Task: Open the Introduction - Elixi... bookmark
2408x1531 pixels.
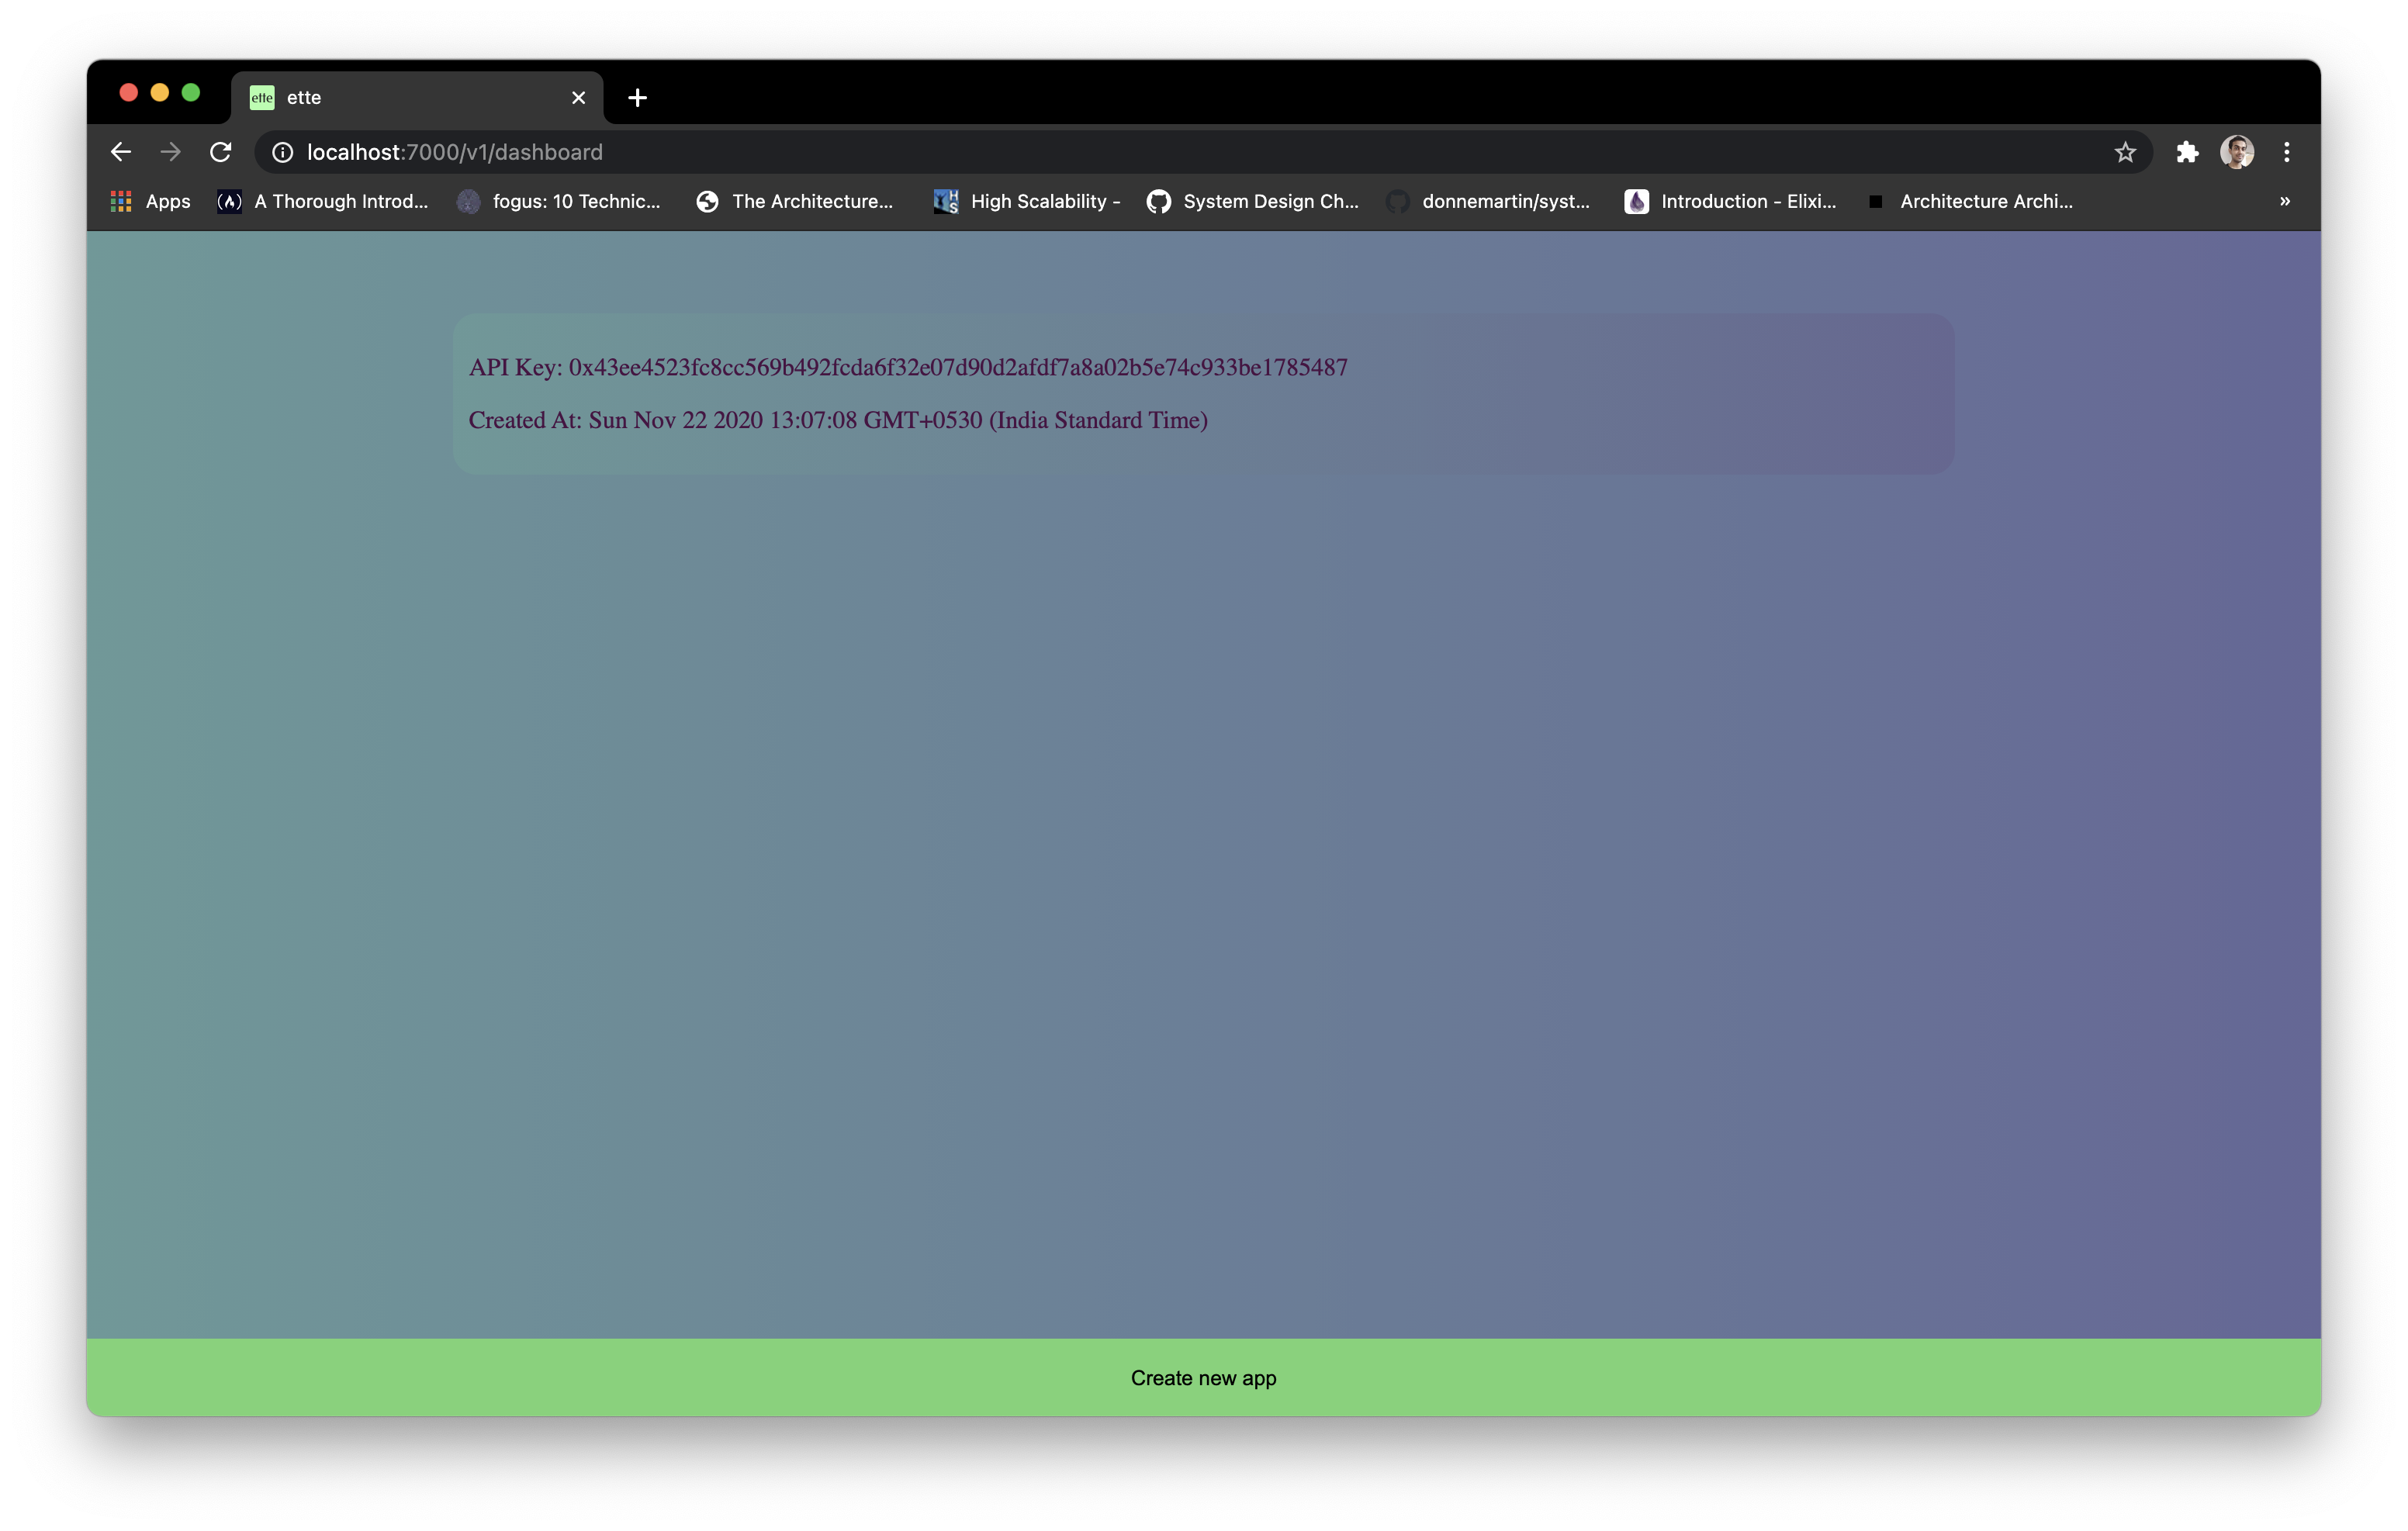Action: (x=1730, y=201)
